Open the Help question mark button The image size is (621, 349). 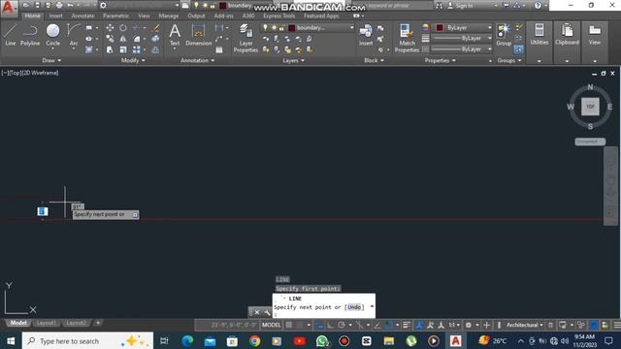pos(538,6)
